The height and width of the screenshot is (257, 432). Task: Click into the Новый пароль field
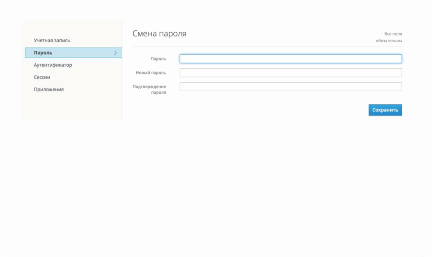click(x=290, y=73)
